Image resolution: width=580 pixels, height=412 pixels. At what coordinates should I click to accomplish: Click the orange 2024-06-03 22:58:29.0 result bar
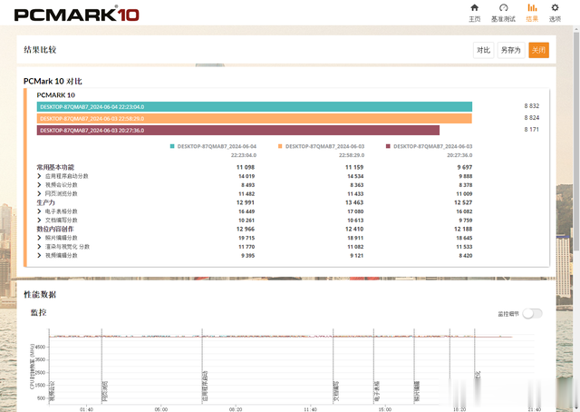(x=255, y=119)
